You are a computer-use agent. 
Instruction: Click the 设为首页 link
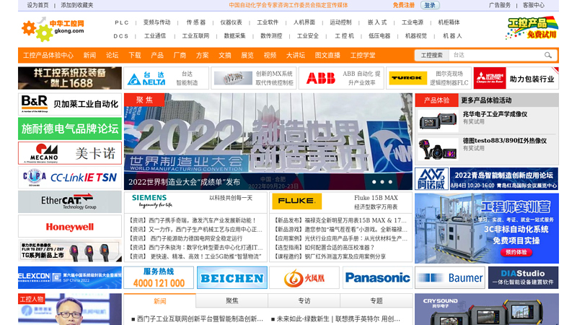click(x=38, y=5)
